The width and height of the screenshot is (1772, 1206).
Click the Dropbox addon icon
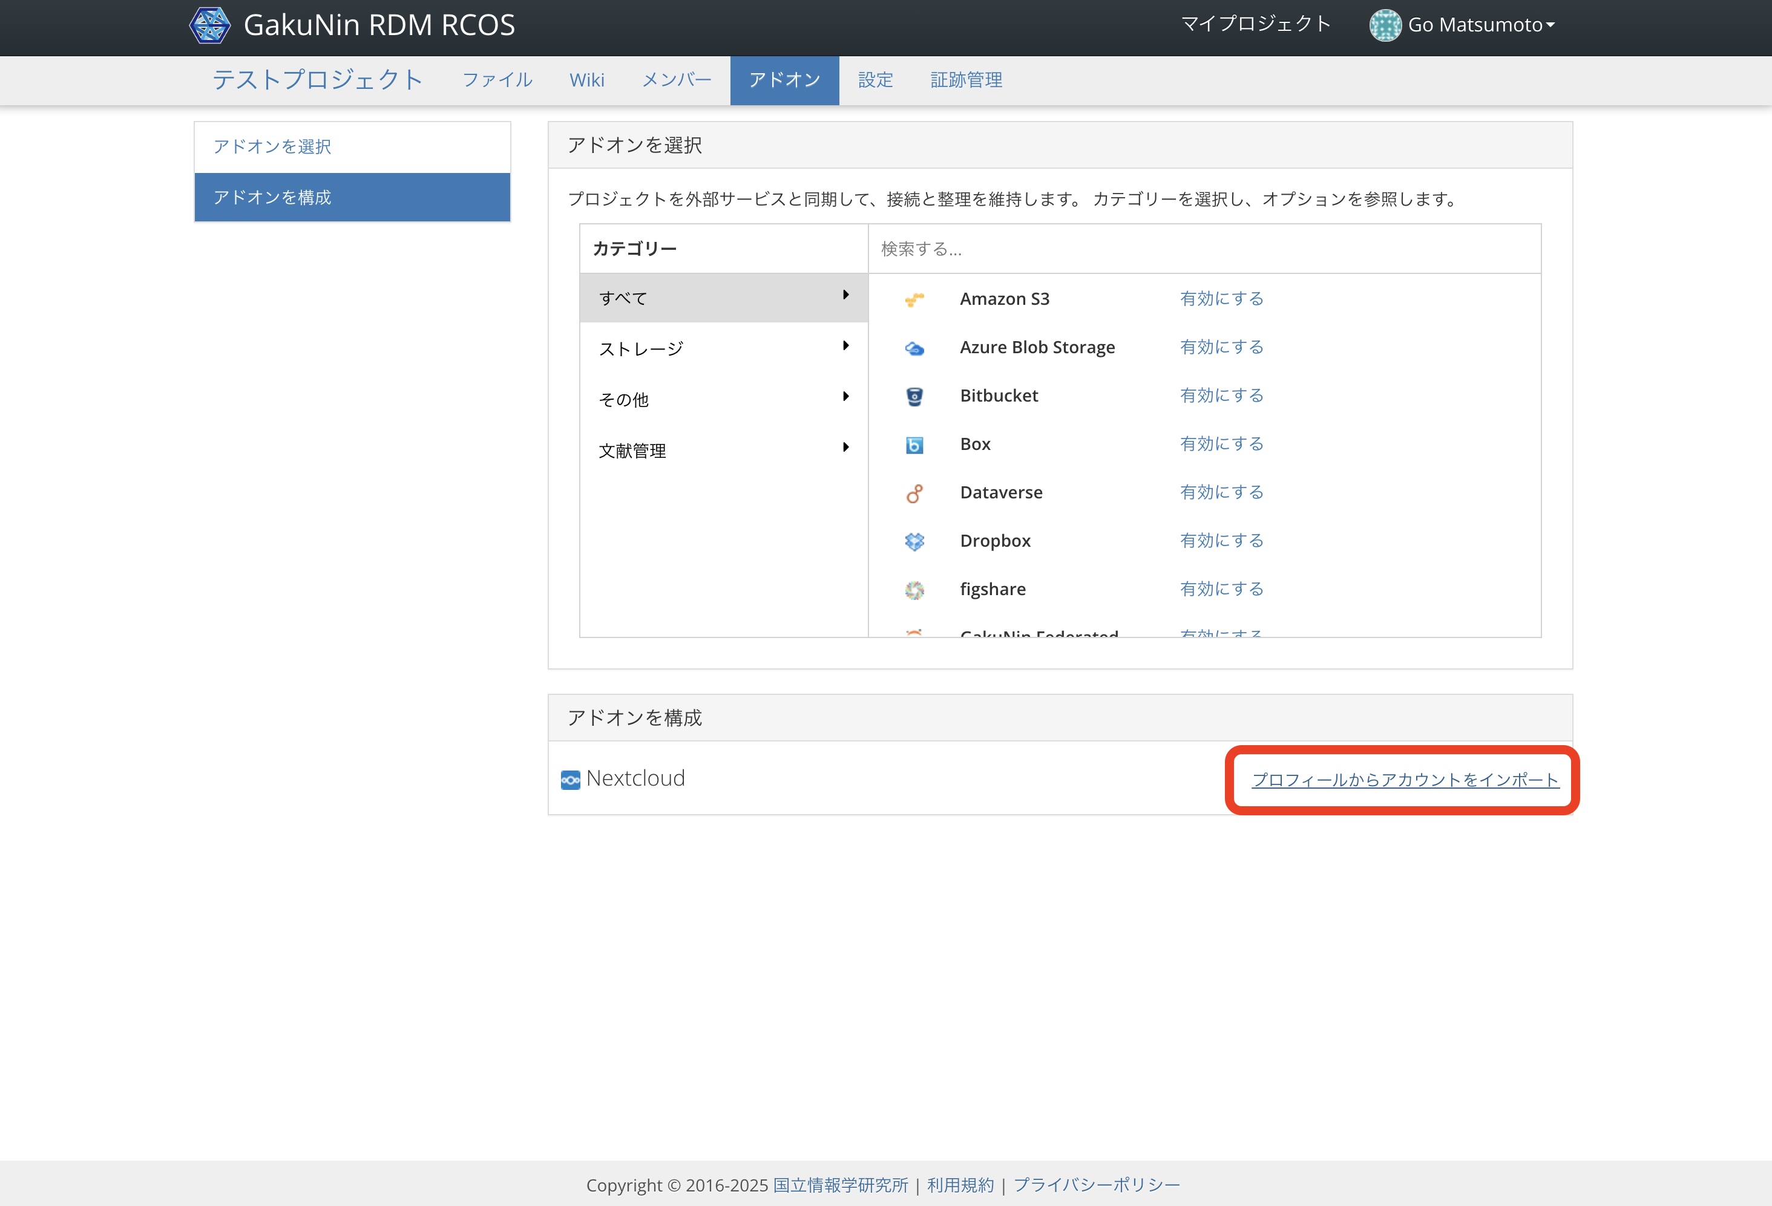click(x=914, y=542)
